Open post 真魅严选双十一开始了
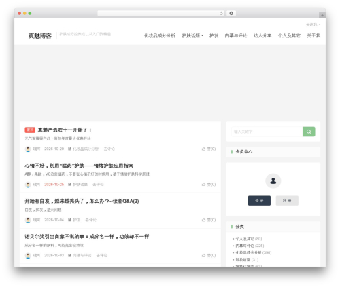340x287 pixels. (x=65, y=130)
